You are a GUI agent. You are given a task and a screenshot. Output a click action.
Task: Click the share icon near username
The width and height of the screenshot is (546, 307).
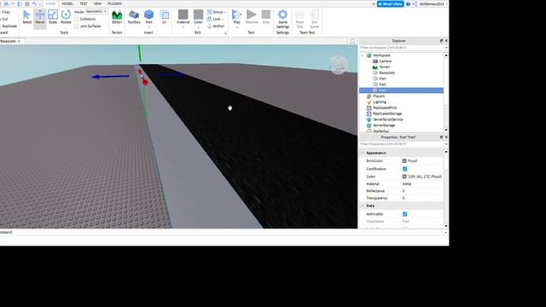tap(415, 3)
